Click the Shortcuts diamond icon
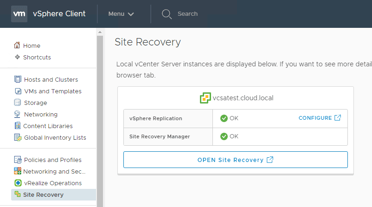The image size is (372, 207). point(17,57)
